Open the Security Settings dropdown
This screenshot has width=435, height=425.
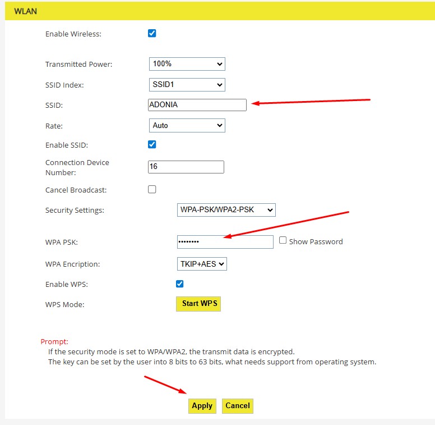click(x=226, y=210)
